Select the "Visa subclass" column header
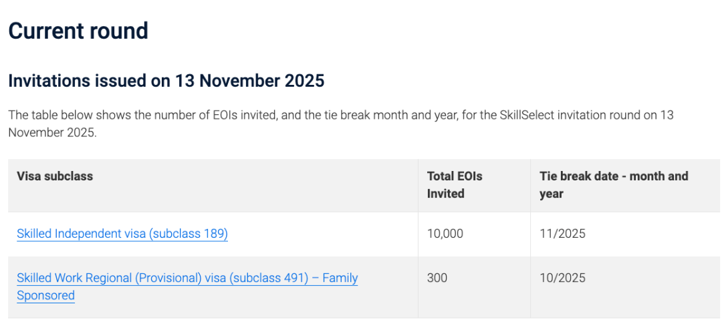This screenshot has width=722, height=322. [55, 176]
